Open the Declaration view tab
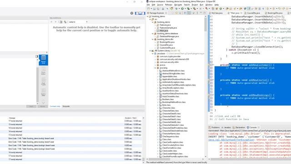The width and height of the screenshot is (291, 164). point(239,128)
